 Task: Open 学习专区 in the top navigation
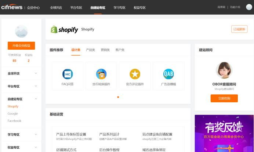click(x=119, y=8)
